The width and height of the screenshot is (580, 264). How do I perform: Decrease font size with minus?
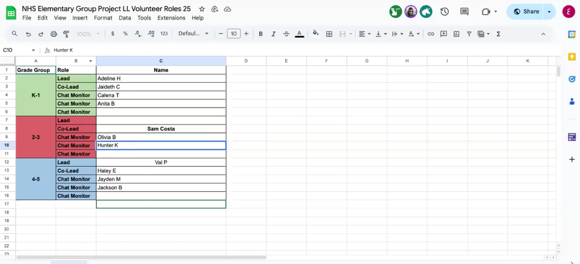click(221, 34)
